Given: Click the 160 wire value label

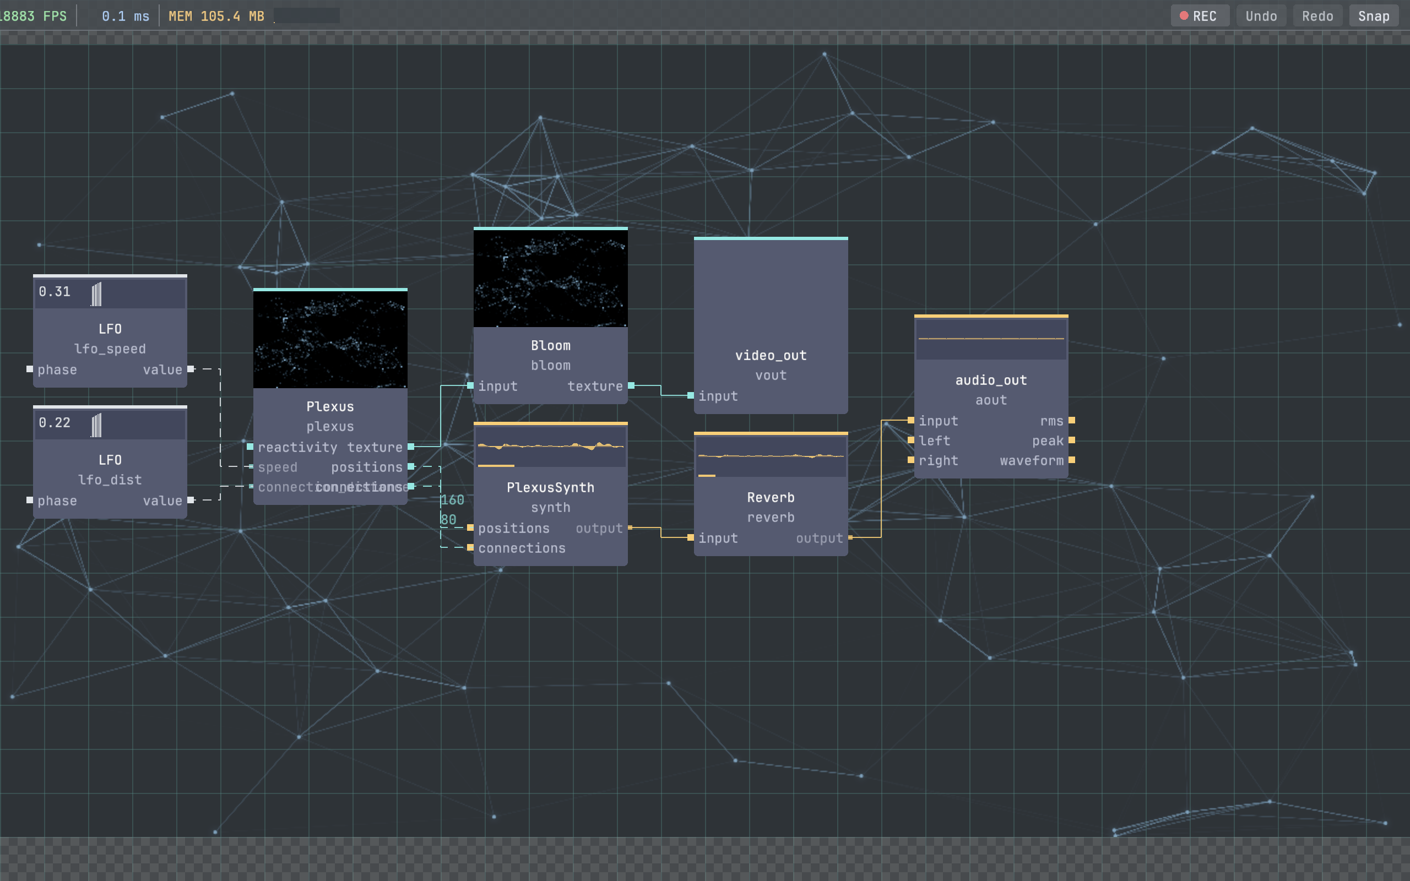Looking at the screenshot, I should point(452,499).
